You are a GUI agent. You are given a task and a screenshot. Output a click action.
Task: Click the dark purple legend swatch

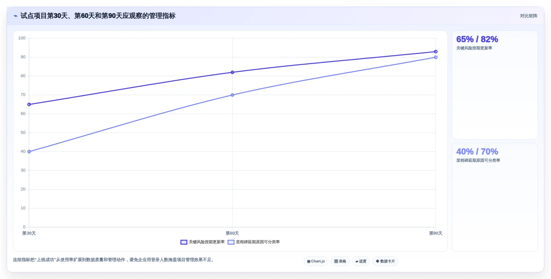pyautogui.click(x=184, y=242)
